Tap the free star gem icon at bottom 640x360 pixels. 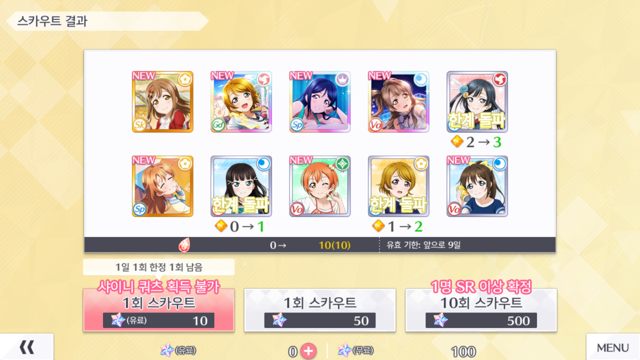coord(345,350)
